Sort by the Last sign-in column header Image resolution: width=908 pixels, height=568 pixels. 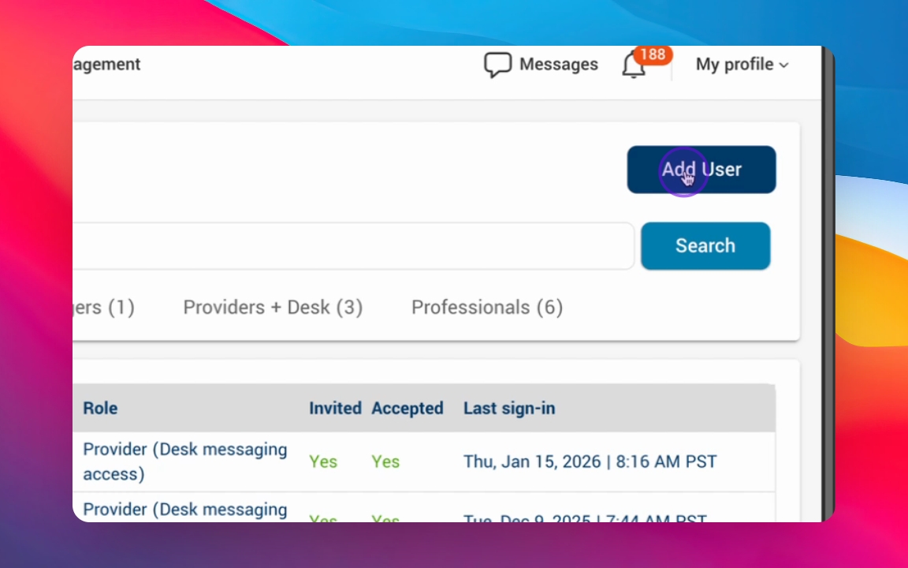tap(509, 408)
